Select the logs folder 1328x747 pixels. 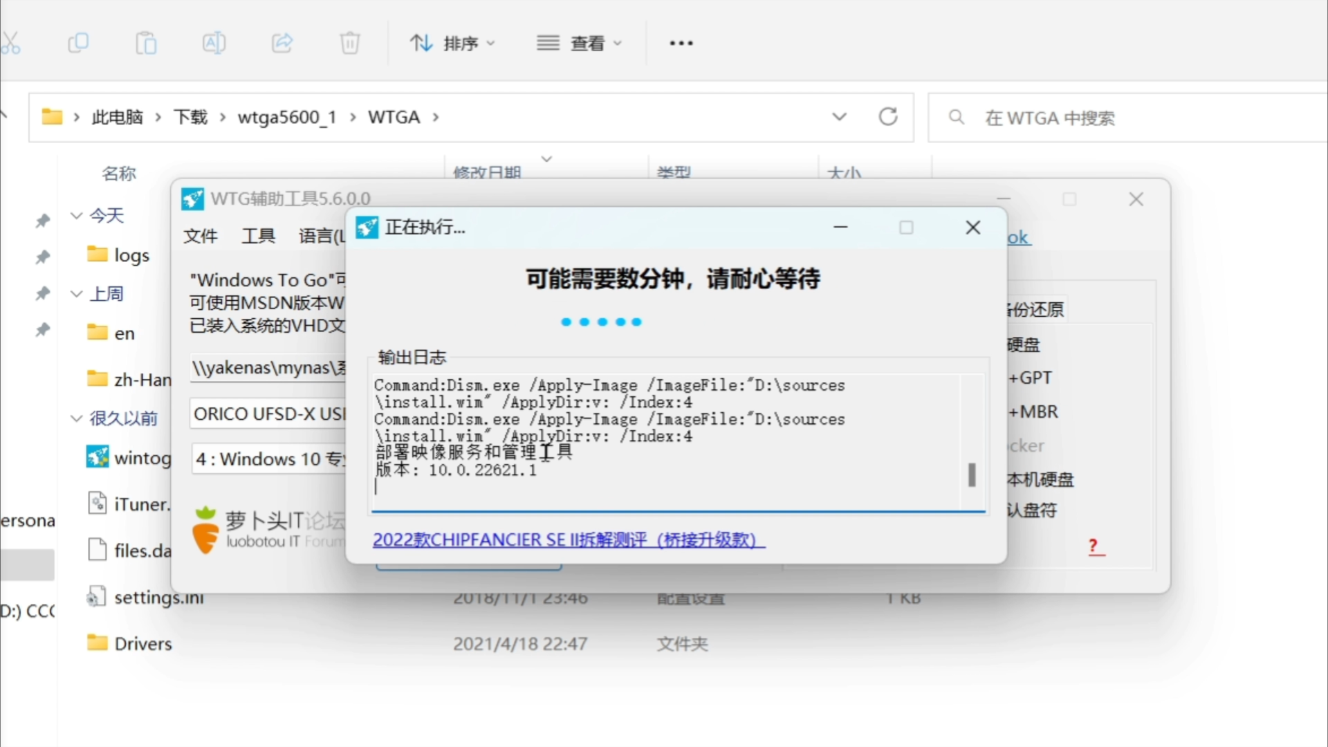pos(118,255)
